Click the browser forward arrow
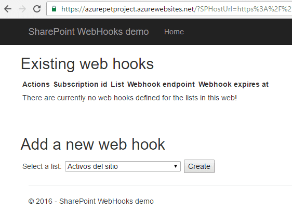The height and width of the screenshot is (224, 292). (x=22, y=9)
